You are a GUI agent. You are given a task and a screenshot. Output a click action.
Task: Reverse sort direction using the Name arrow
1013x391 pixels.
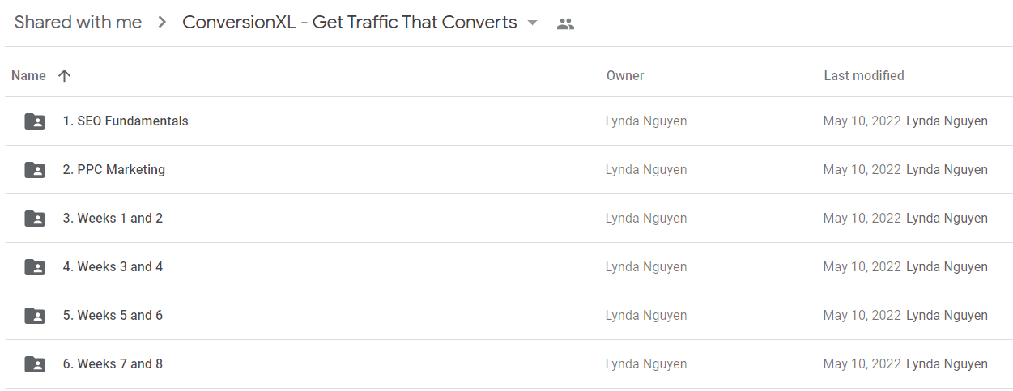(65, 75)
